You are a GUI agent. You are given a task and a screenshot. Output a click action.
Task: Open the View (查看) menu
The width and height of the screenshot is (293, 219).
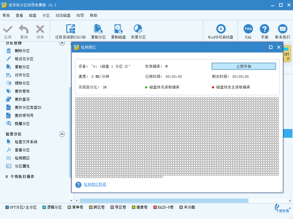(x=19, y=15)
